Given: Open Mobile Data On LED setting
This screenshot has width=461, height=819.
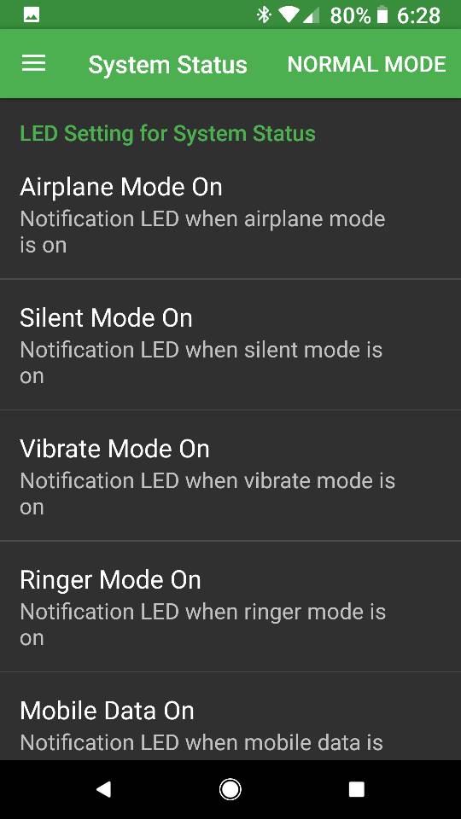Looking at the screenshot, I should [230, 716].
